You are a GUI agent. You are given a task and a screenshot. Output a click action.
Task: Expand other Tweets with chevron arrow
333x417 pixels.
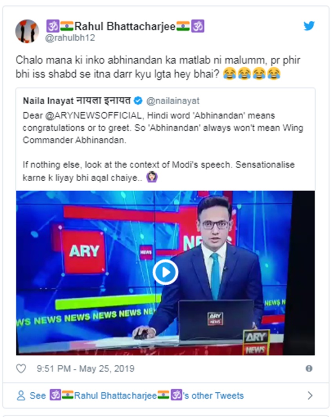click(310, 395)
